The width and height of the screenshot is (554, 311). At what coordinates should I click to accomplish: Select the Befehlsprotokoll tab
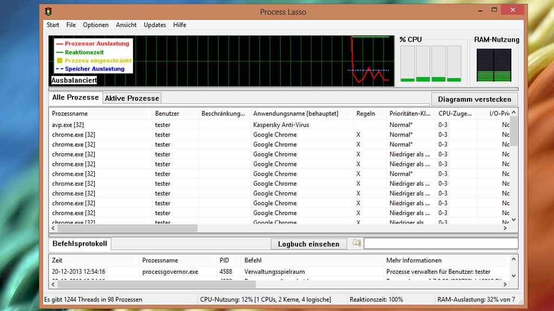click(80, 244)
